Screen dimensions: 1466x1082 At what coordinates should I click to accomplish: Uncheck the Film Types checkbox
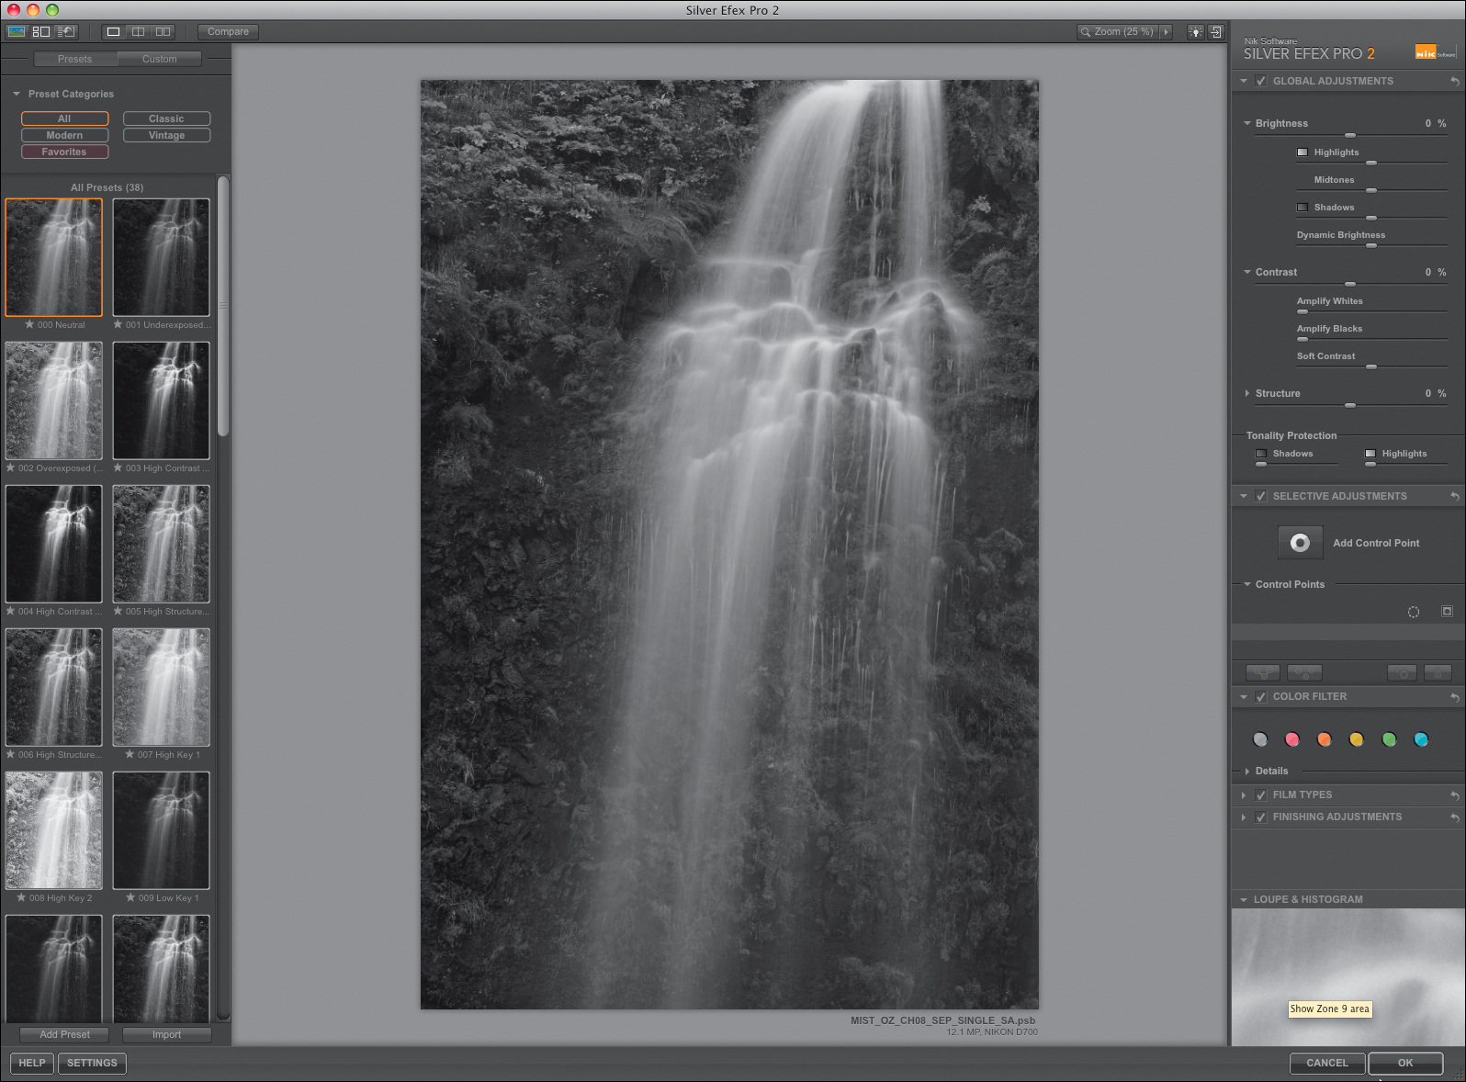(x=1261, y=795)
